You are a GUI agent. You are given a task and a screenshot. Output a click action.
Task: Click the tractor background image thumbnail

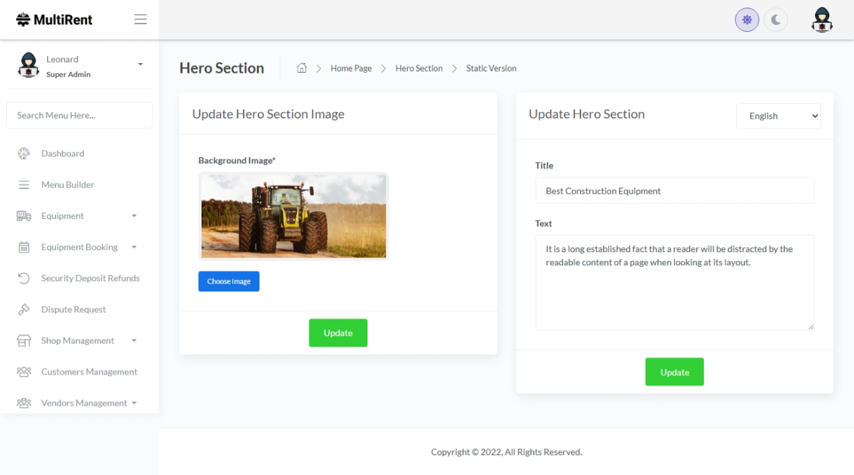[x=293, y=216]
